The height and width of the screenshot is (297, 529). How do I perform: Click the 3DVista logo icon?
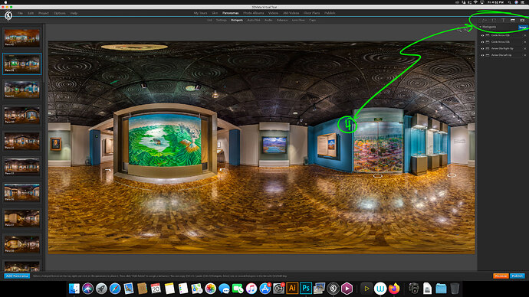pyautogui.click(x=8, y=15)
